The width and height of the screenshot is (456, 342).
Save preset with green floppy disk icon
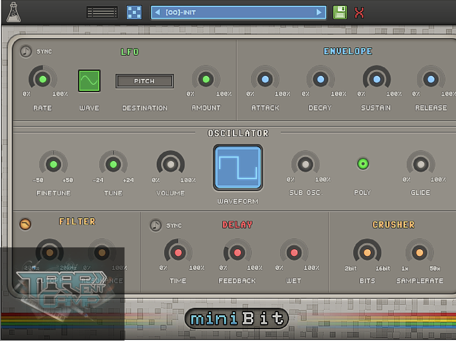point(340,12)
